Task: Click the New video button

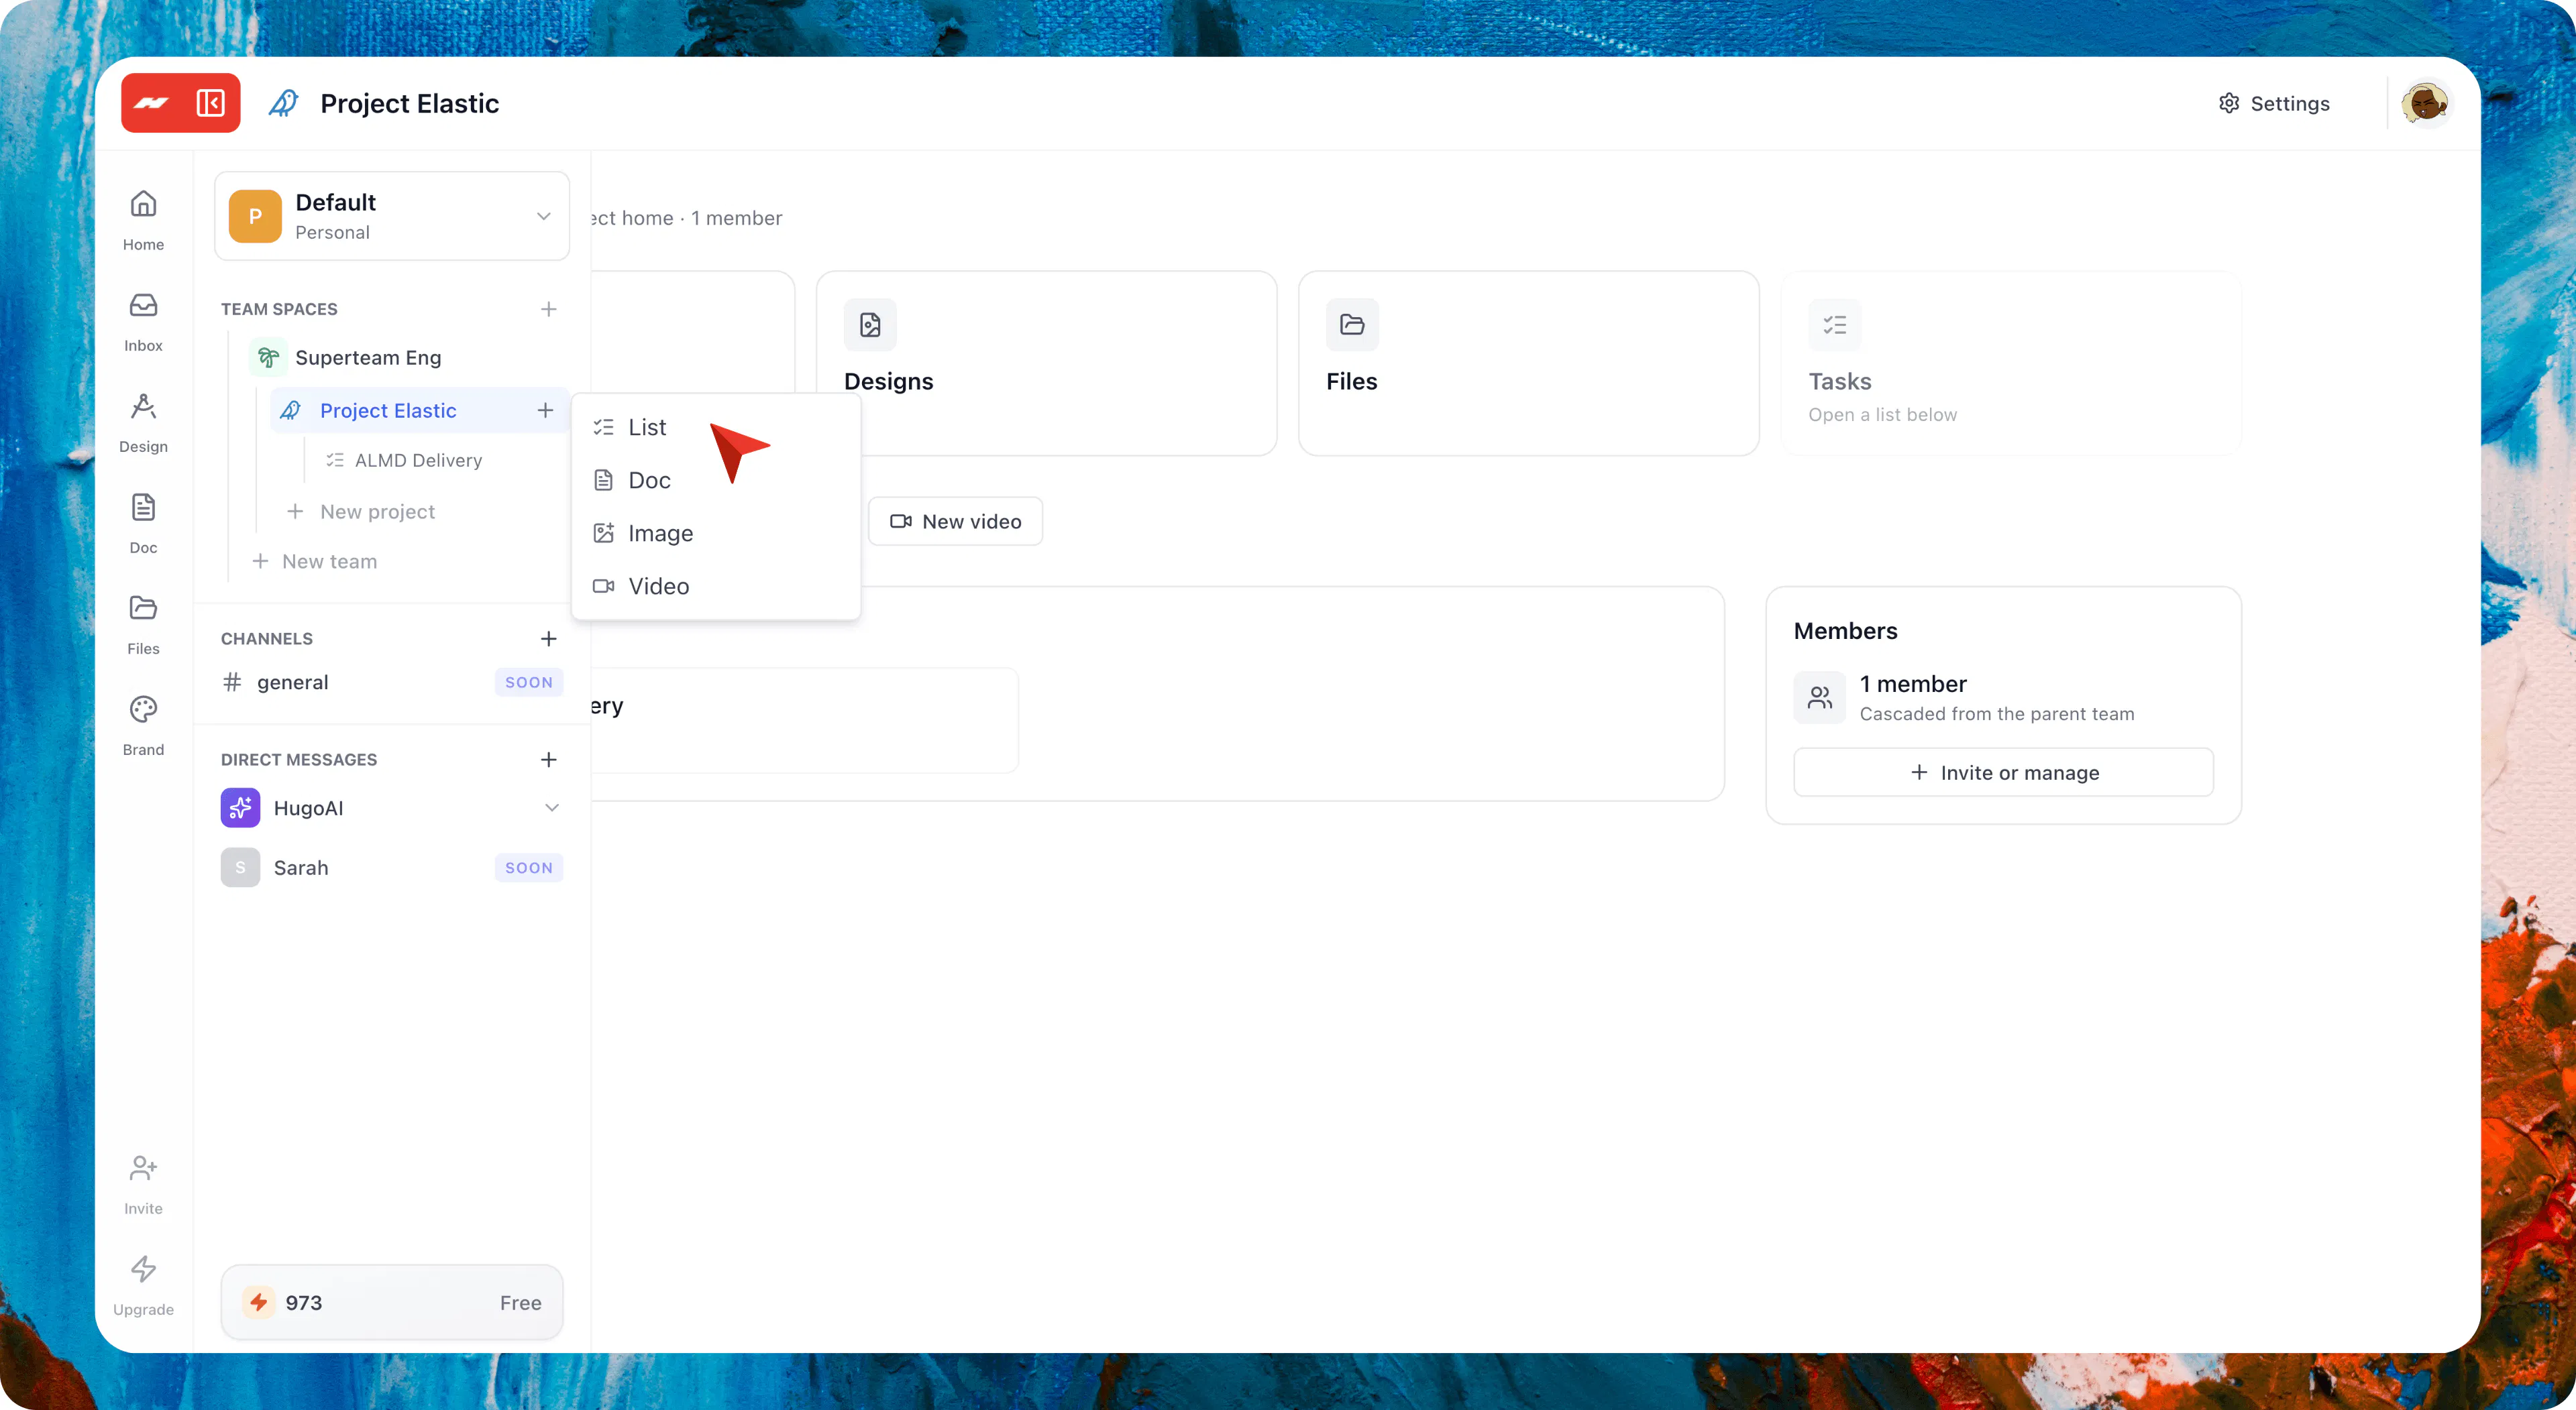Action: point(955,522)
